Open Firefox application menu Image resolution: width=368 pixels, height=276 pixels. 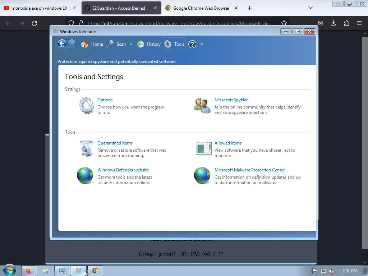pyautogui.click(x=359, y=23)
